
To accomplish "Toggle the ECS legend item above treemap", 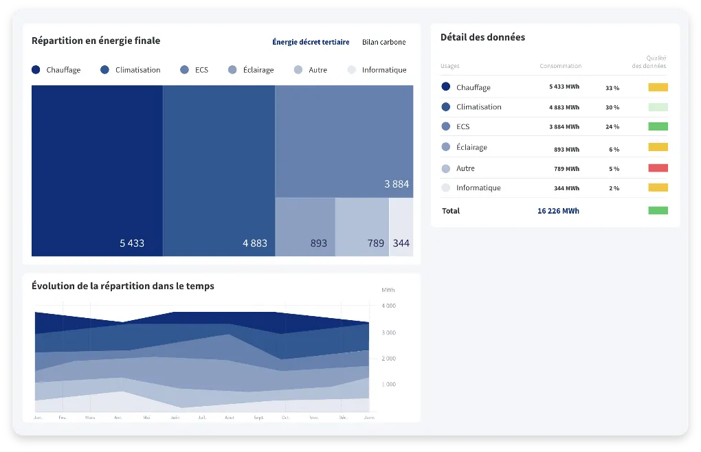I will coord(194,70).
